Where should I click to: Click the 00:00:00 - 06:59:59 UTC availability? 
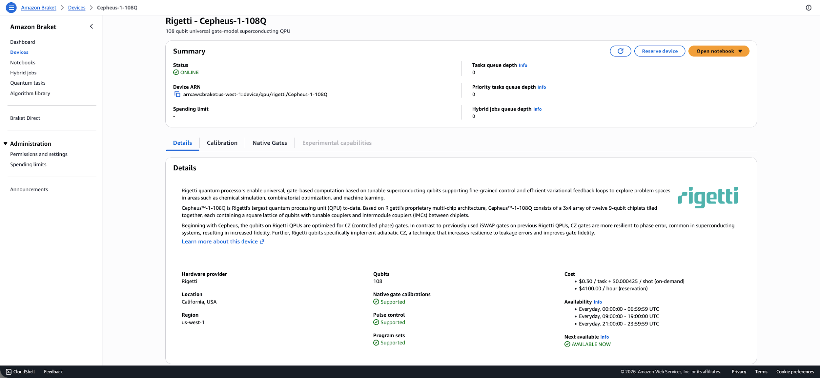[x=619, y=309]
